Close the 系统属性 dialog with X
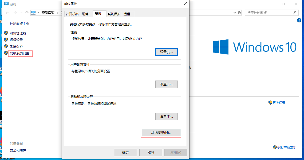304x160 pixels. click(185, 4)
